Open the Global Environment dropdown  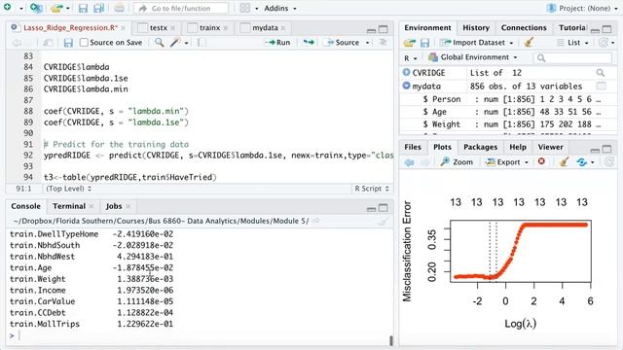(x=473, y=57)
